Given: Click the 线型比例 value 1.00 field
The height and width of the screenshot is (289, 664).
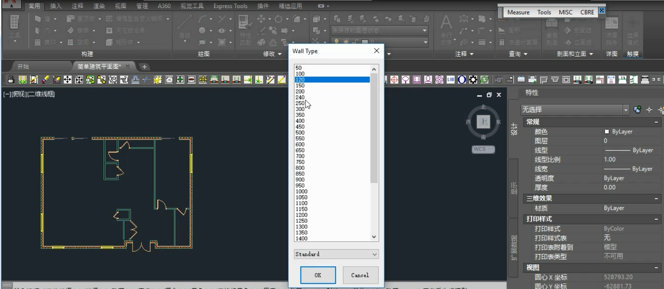Looking at the screenshot, I should [631, 159].
